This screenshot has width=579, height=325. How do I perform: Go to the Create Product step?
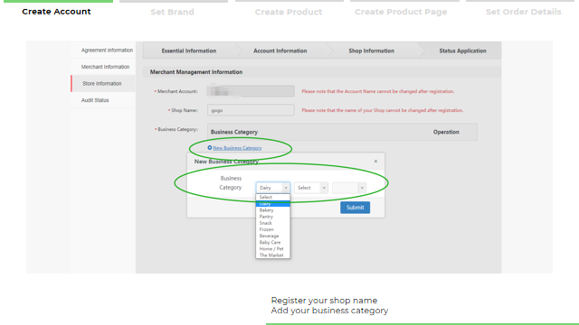[289, 12]
